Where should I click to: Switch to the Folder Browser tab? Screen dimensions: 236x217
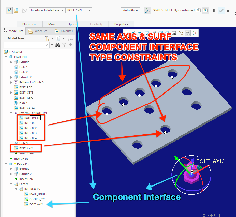(39, 31)
